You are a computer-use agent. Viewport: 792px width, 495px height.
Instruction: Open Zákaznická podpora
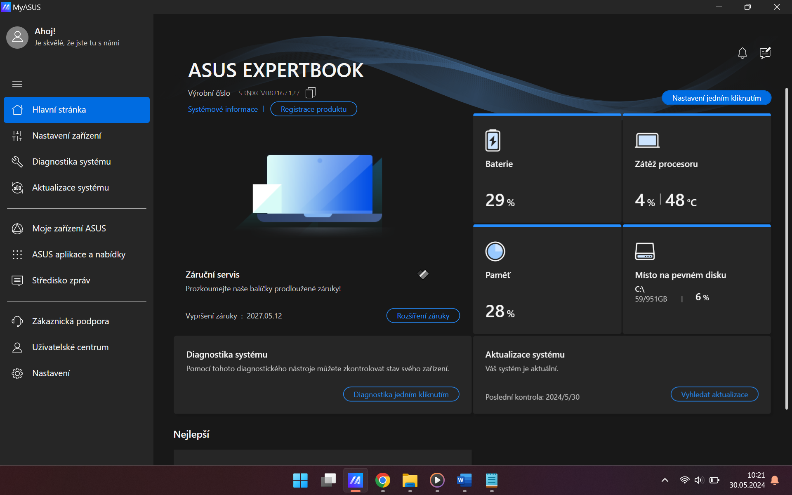pos(77,321)
